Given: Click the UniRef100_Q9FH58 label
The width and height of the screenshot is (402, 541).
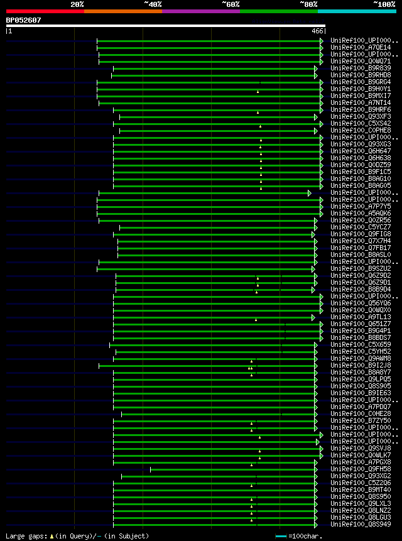Looking at the screenshot, I should point(361,469).
